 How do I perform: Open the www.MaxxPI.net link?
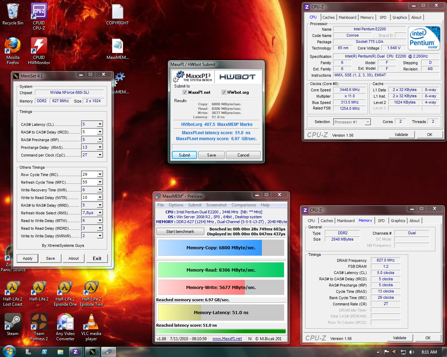(227, 339)
